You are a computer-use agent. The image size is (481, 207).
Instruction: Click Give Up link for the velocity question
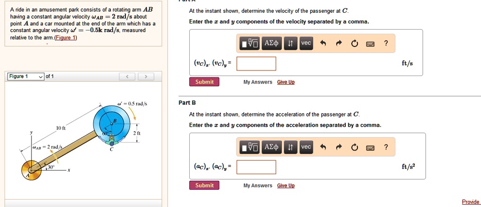286,82
